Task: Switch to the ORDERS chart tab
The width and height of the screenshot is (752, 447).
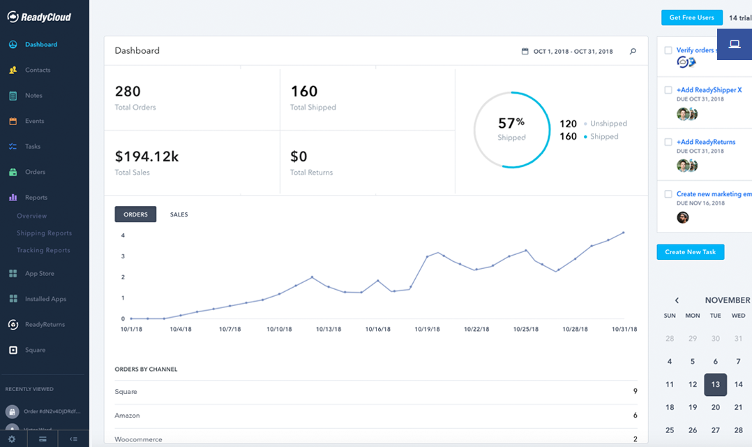Action: [x=135, y=214]
